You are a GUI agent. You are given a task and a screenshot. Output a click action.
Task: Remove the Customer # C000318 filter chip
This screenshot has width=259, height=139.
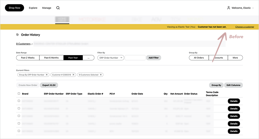73,75
